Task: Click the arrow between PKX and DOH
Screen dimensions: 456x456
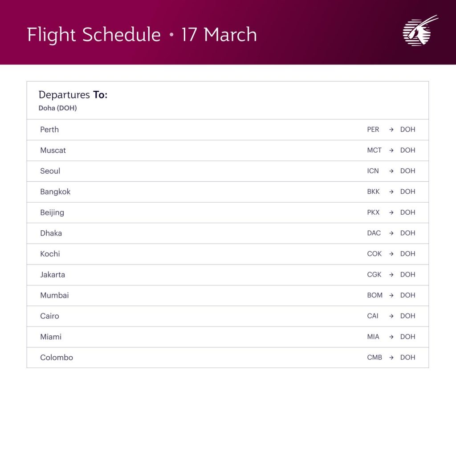Action: 391,212
